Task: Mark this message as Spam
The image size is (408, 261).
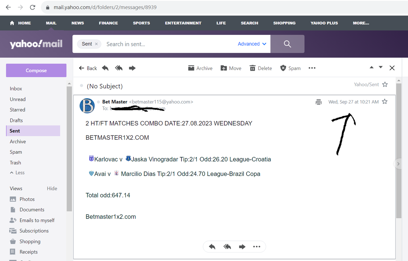Action: point(290,68)
